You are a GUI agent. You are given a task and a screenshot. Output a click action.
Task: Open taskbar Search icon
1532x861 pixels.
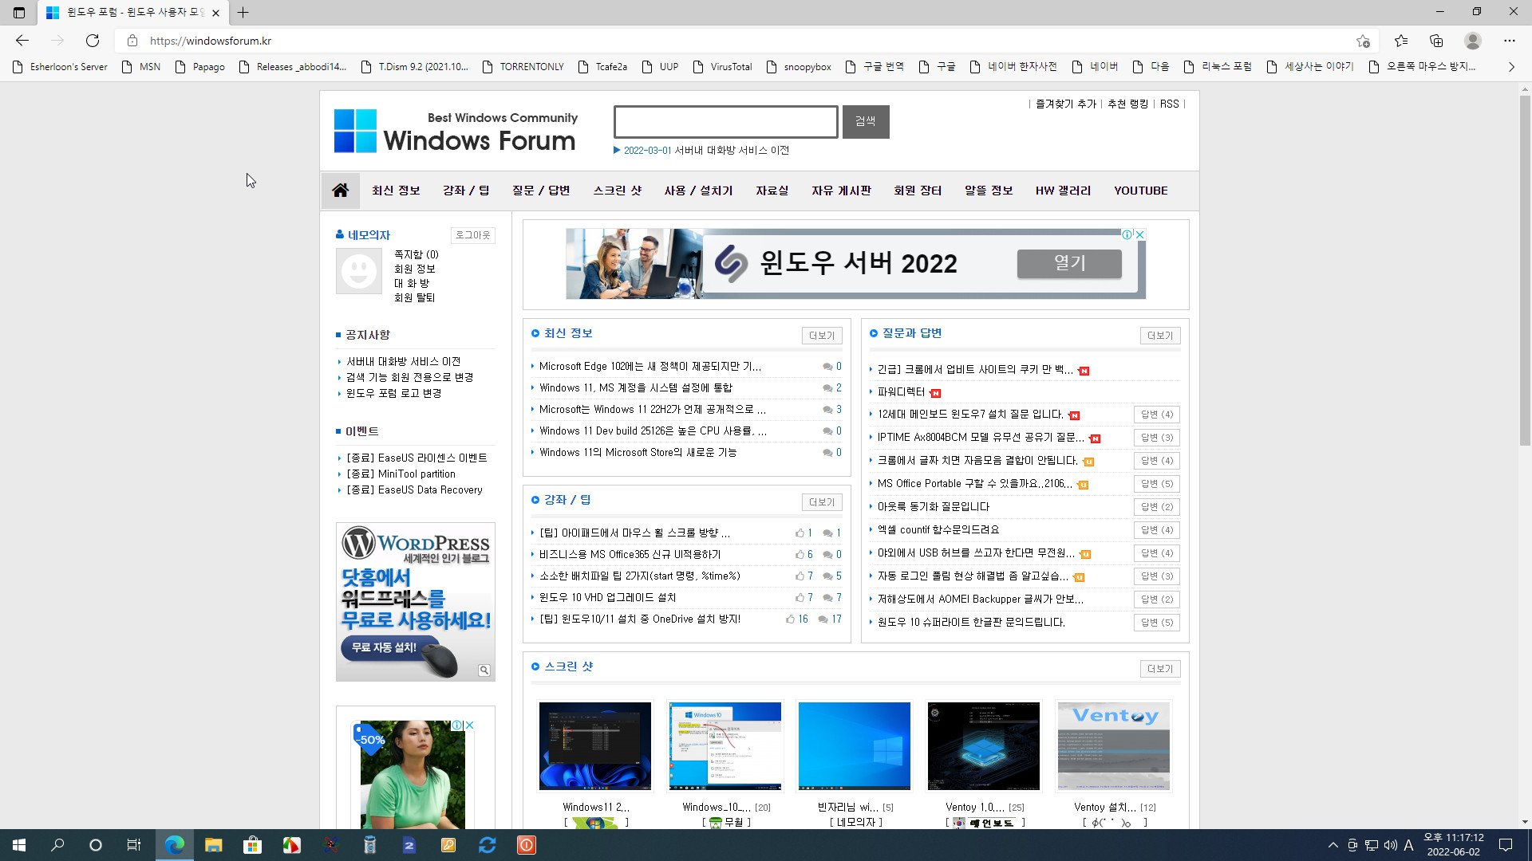tap(57, 845)
